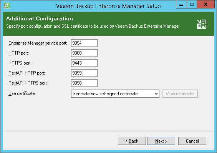
Task: Click the 'Additional Configuration' heading
Action: point(40,18)
